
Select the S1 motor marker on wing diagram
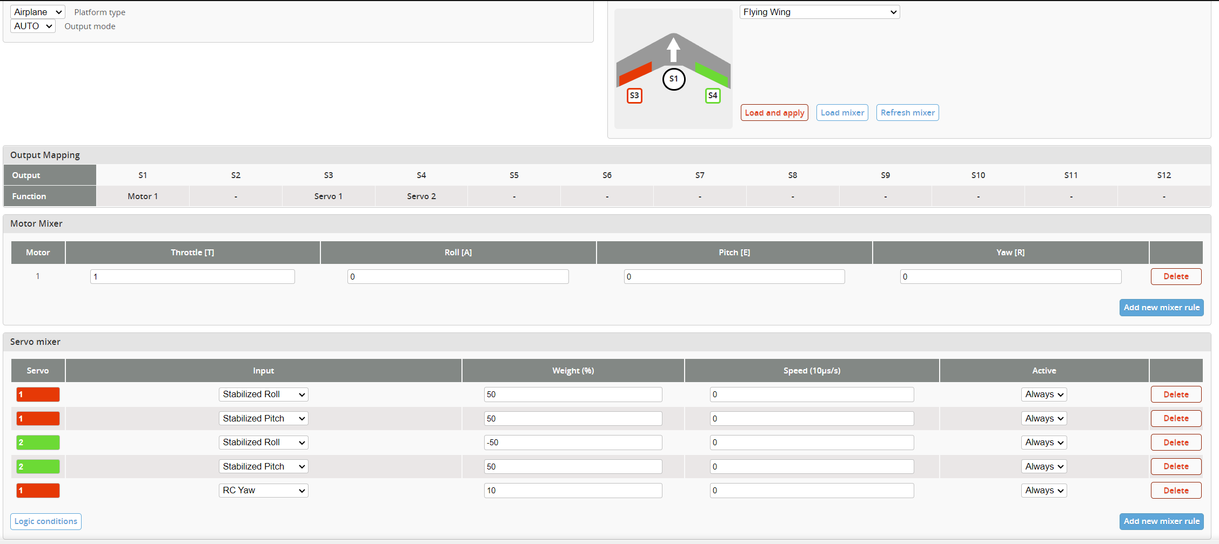coord(673,79)
